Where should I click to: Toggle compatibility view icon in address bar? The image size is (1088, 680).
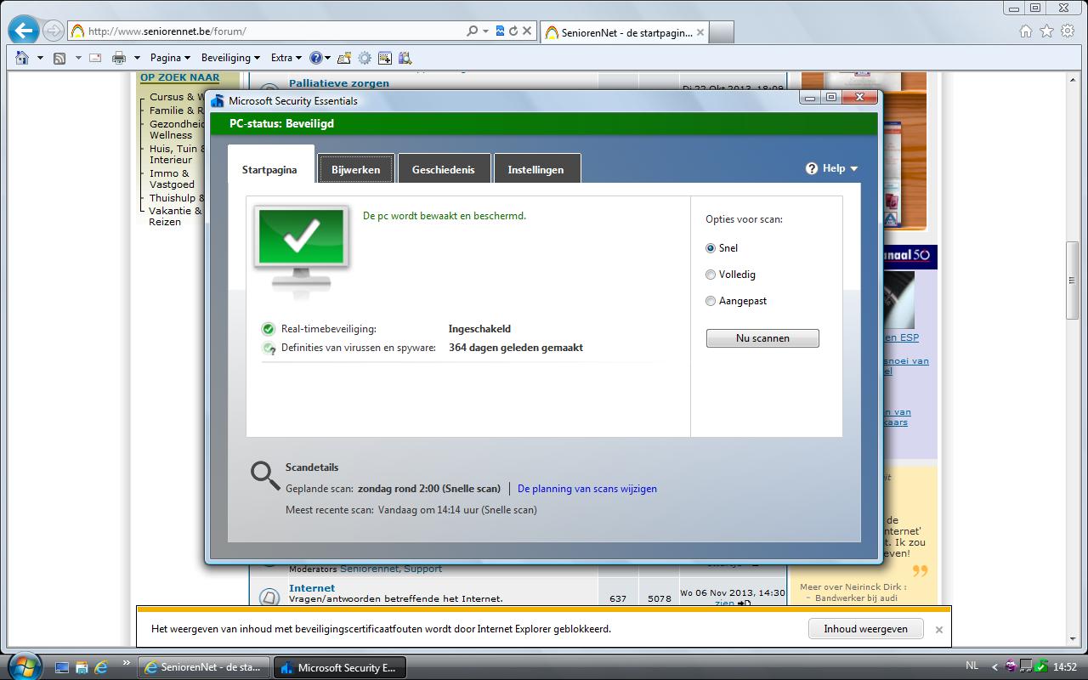click(500, 31)
